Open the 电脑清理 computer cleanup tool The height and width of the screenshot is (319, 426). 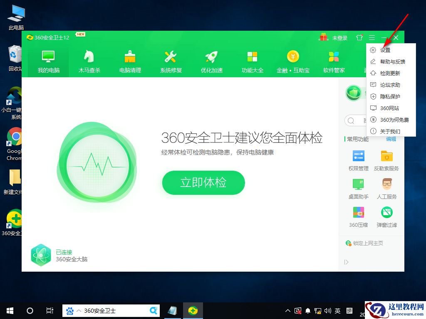[x=129, y=58]
